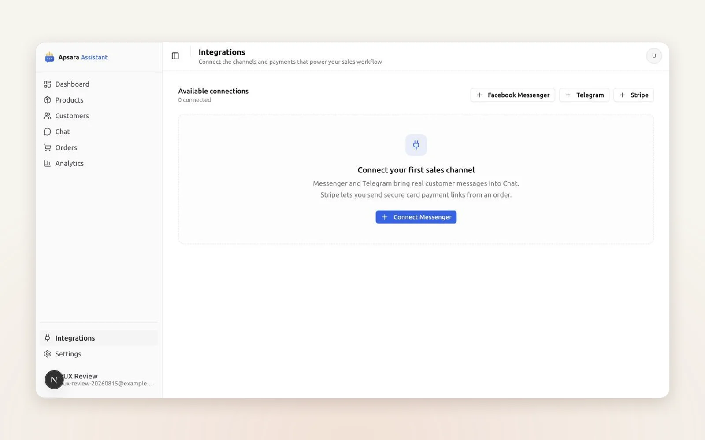Click the Messenger and Telegram description line
The image size is (705, 440).
point(416,183)
